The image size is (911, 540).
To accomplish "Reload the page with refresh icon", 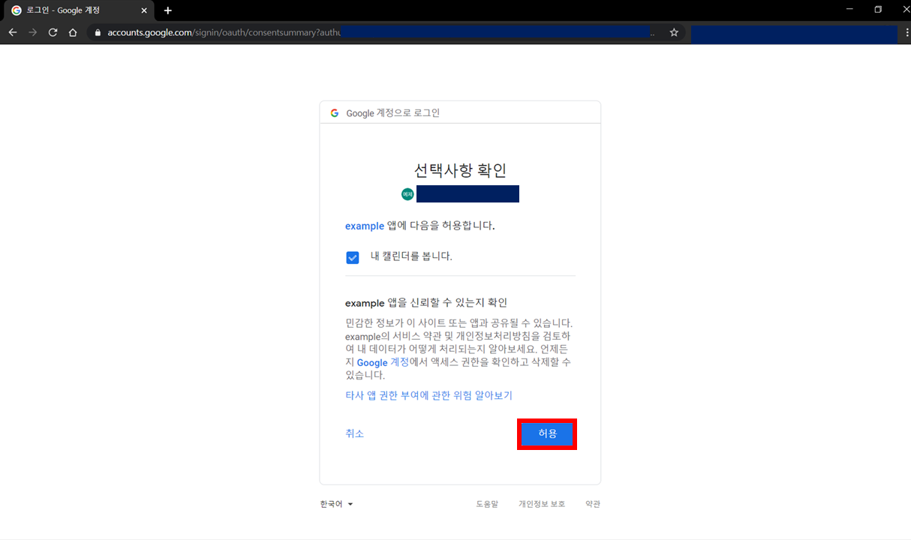I will click(x=53, y=33).
